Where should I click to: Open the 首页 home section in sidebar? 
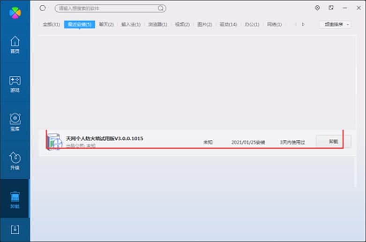tap(15, 45)
